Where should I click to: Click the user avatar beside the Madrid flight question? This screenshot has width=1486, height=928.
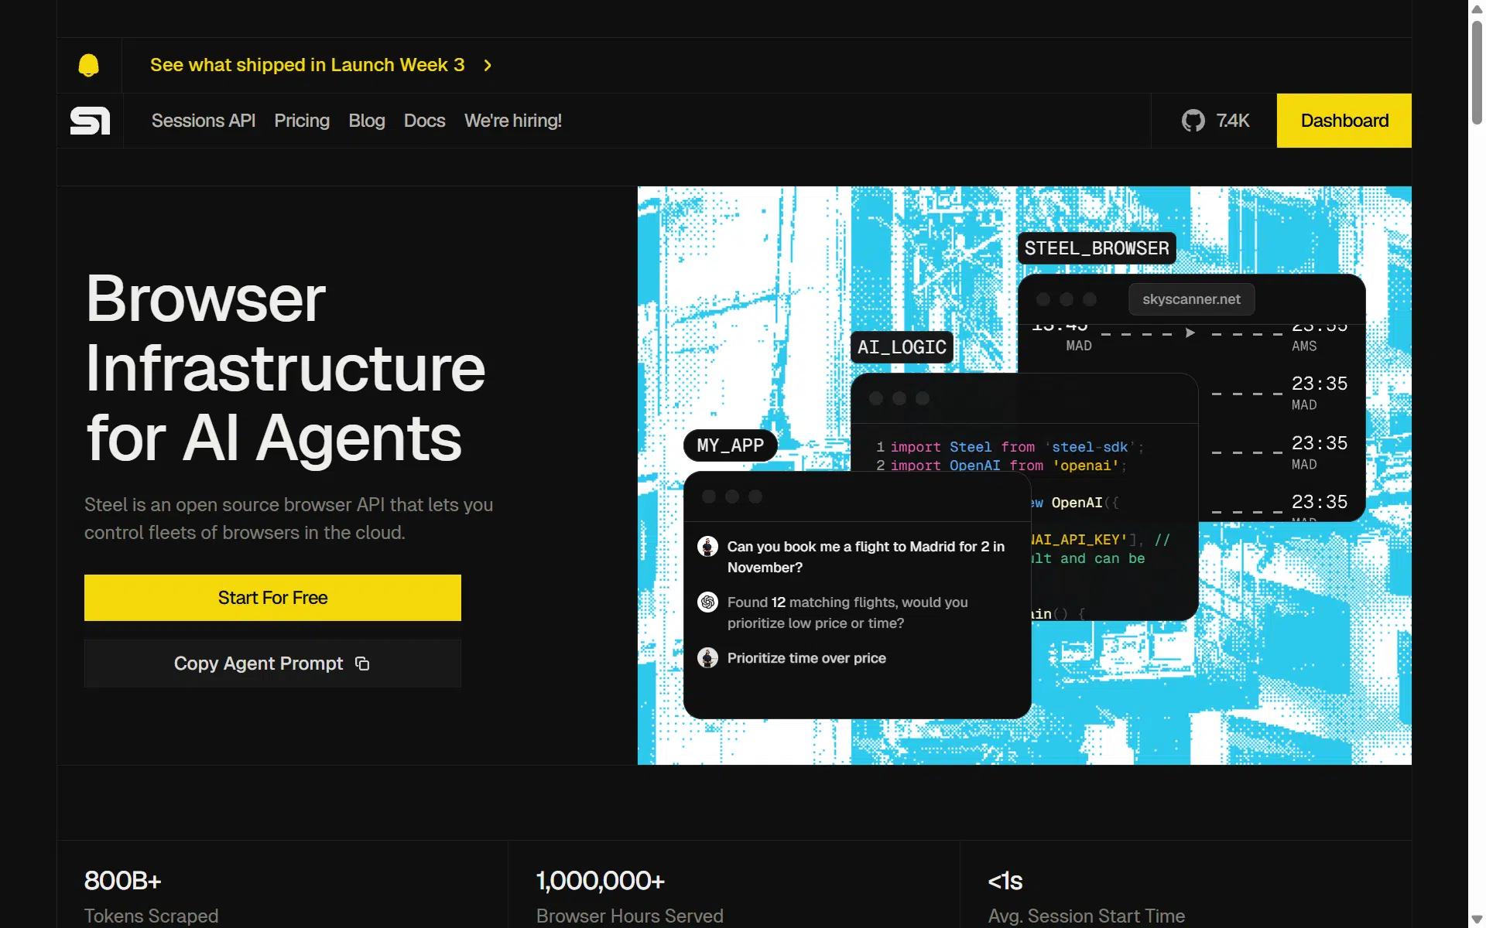click(x=707, y=547)
